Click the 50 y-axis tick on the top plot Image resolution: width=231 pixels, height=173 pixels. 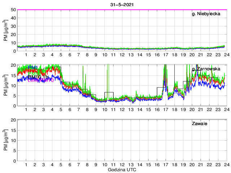pyautogui.click(x=13, y=10)
